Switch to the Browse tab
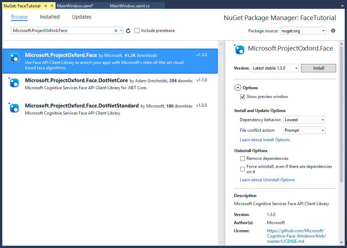The image size is (347, 248). (x=19, y=17)
